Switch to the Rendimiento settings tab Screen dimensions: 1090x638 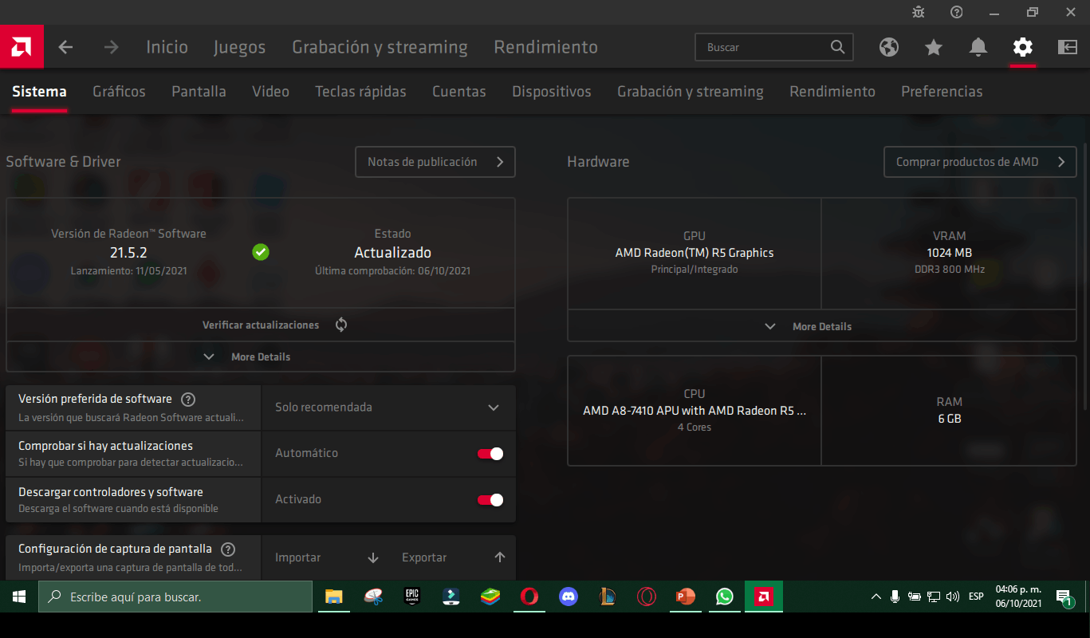[x=832, y=92]
